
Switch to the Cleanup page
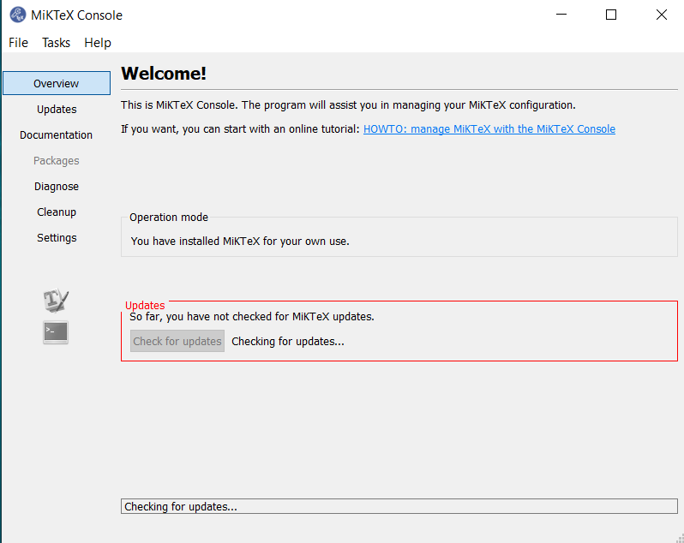point(57,212)
